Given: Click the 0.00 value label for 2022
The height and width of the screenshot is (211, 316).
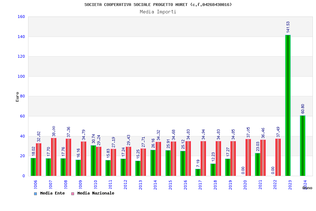Looking at the screenshot, I should pos(273,170).
